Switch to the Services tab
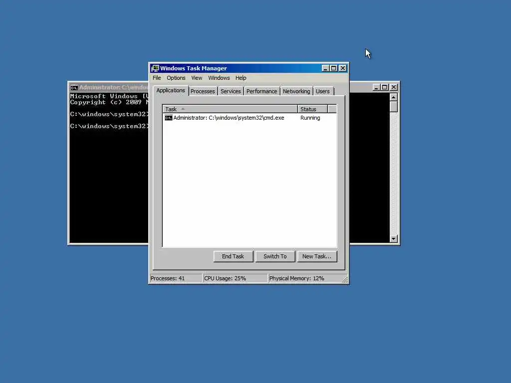The width and height of the screenshot is (511, 383). click(231, 92)
